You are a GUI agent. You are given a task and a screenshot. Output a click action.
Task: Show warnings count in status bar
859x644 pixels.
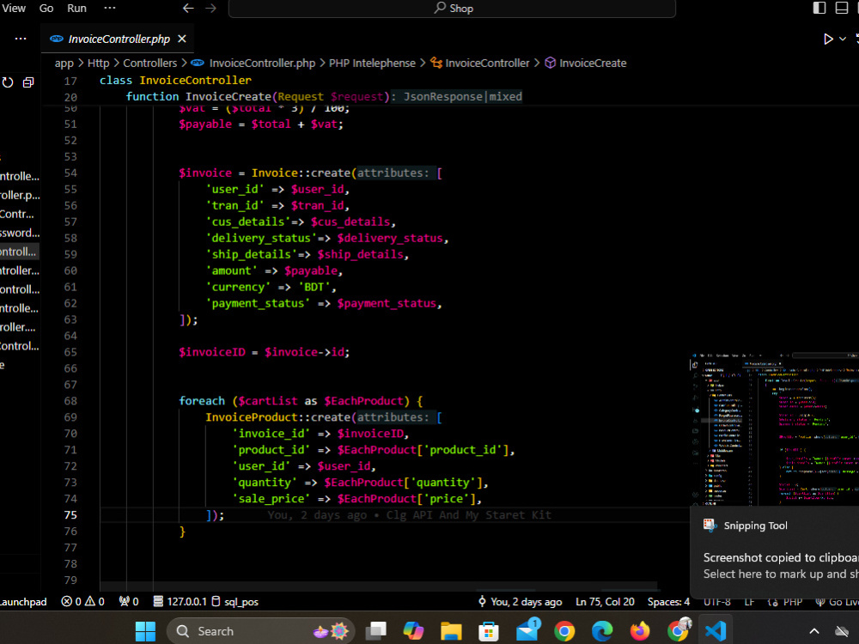[94, 602]
